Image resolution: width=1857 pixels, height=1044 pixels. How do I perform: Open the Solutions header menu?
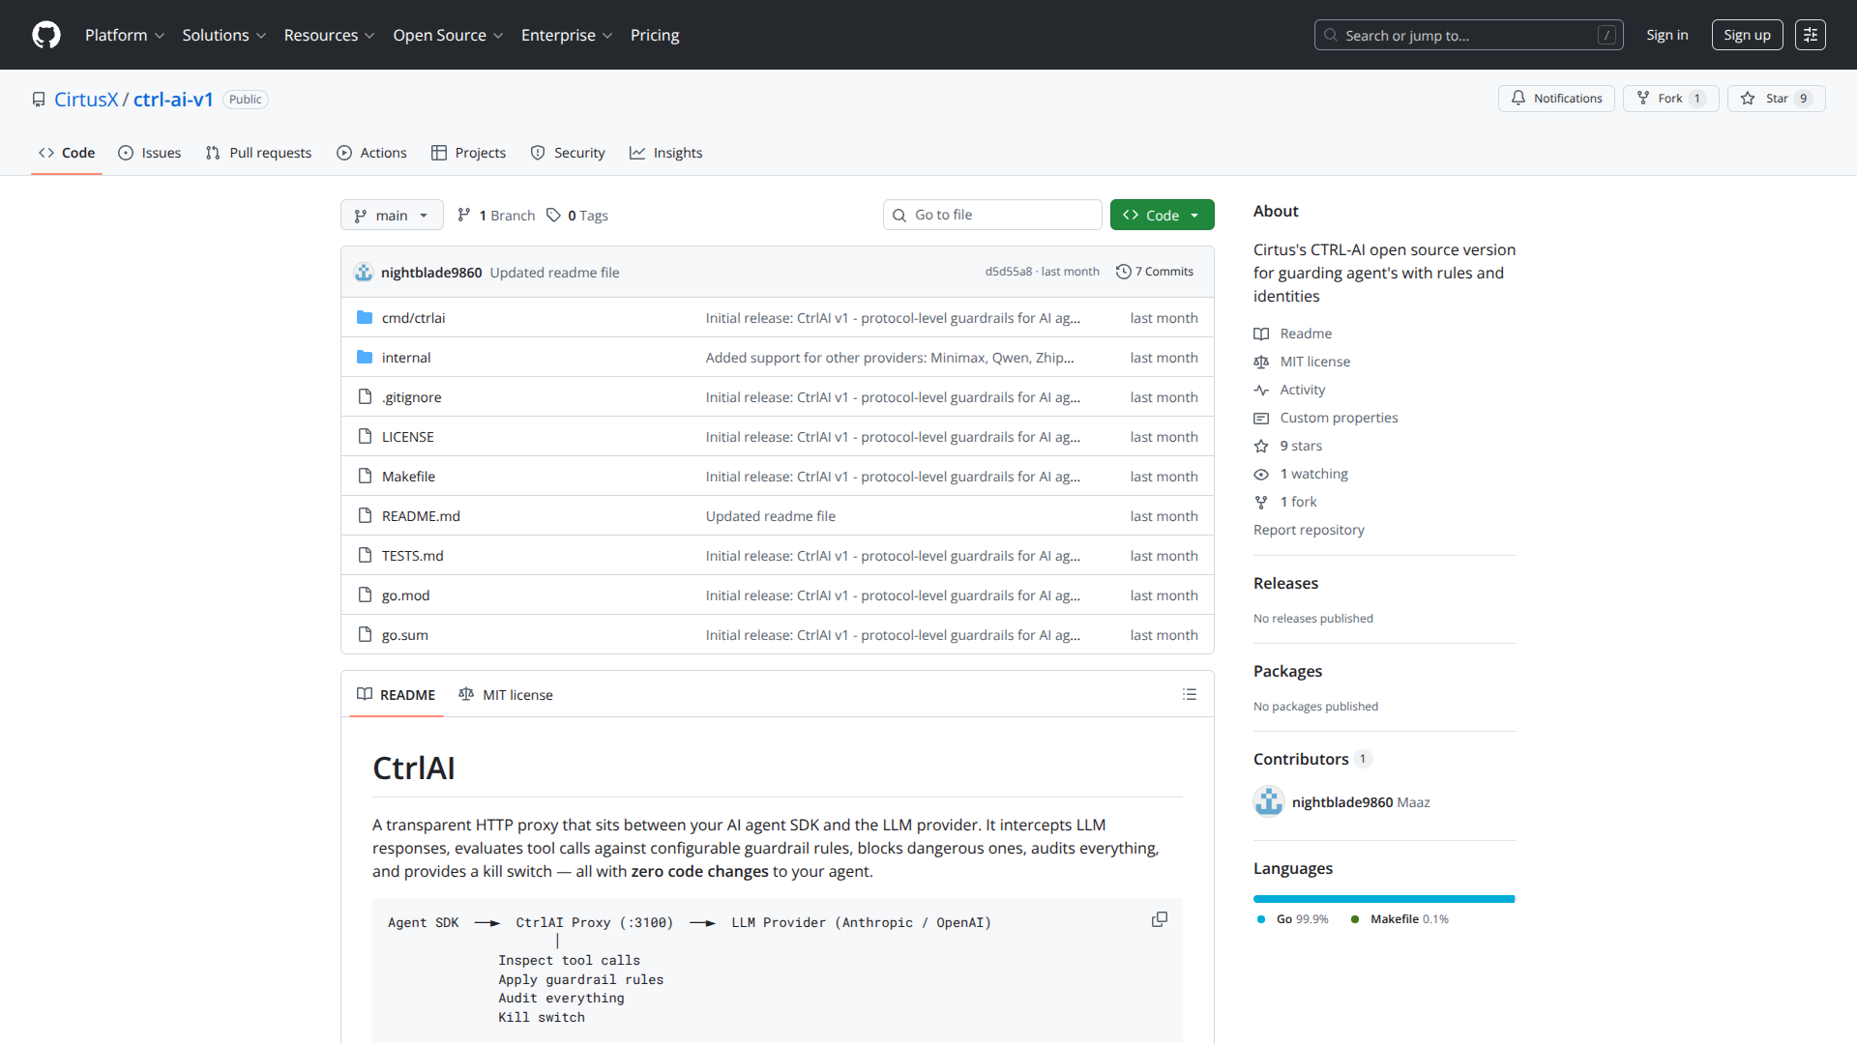click(x=223, y=35)
